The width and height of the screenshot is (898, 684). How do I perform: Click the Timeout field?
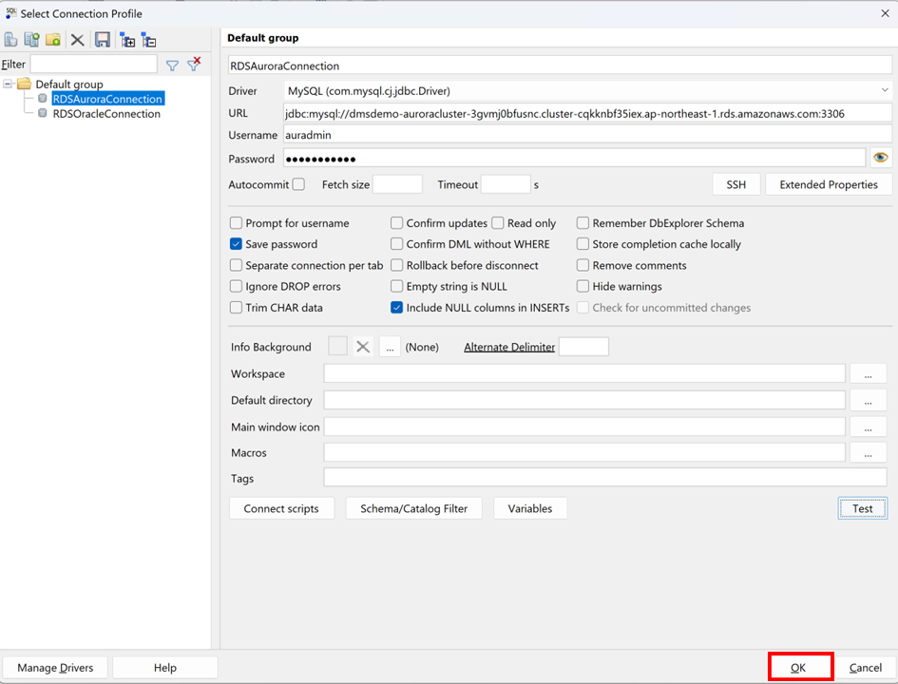tap(506, 184)
